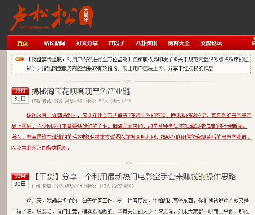255x215 pixels.
Task: Click the 10月31日 date badge
Action: pos(20,95)
